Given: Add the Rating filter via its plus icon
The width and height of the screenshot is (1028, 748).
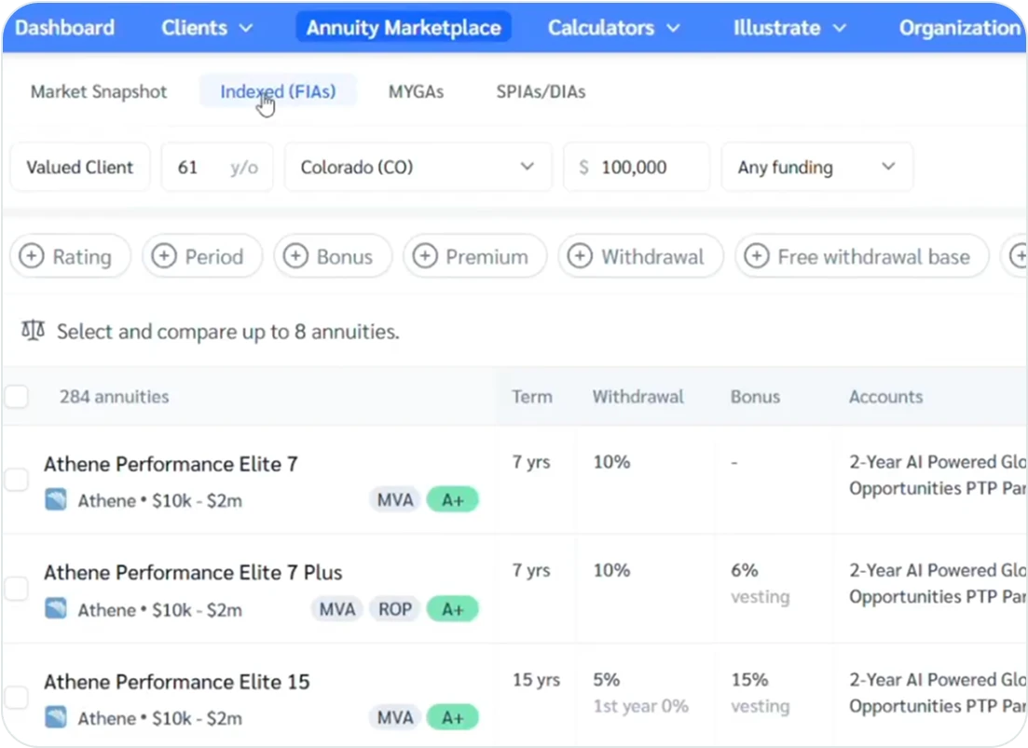Looking at the screenshot, I should pos(34,255).
